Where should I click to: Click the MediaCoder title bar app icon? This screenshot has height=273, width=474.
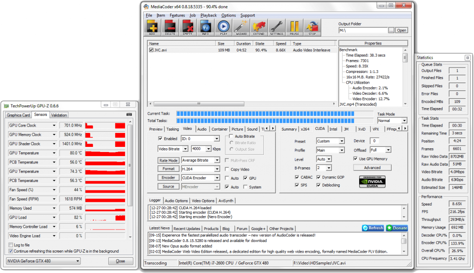tap(146, 6)
